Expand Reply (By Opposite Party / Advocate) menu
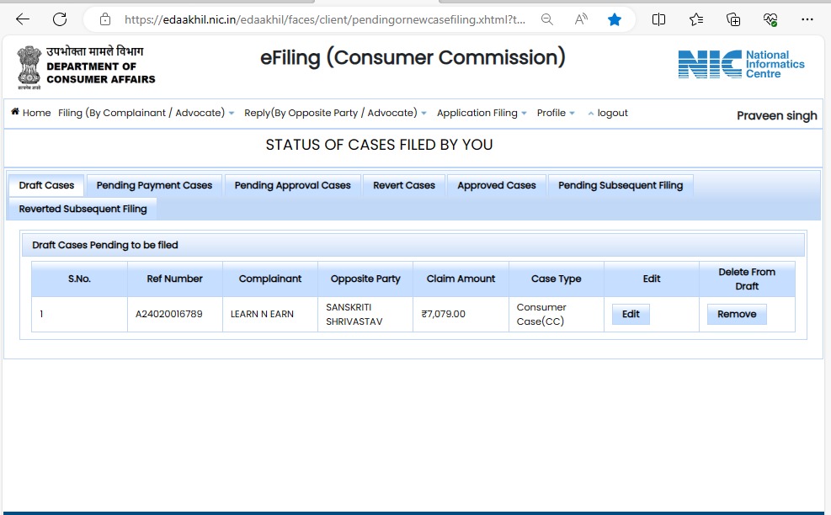Viewport: 831px width, 515px height. [335, 113]
